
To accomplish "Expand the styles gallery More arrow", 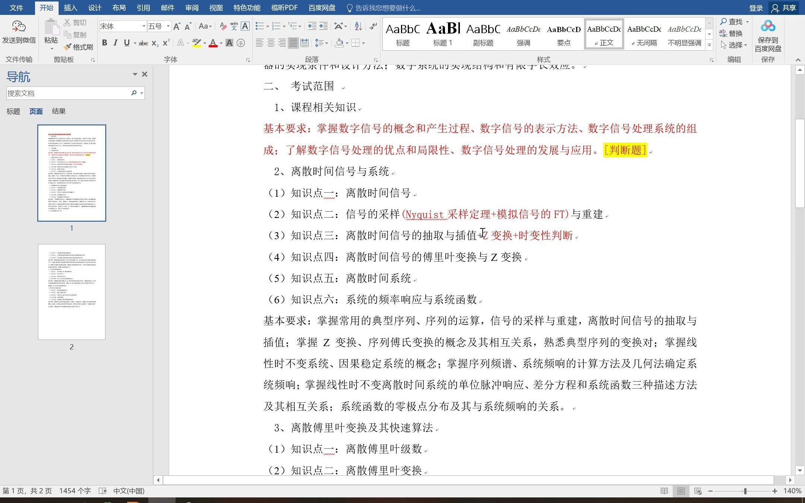I will tap(710, 45).
